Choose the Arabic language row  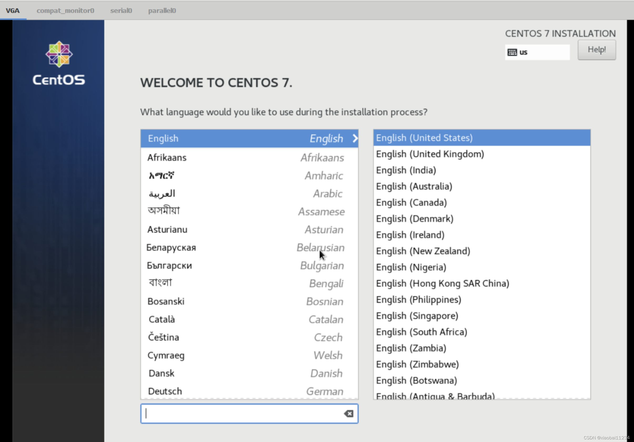click(249, 193)
